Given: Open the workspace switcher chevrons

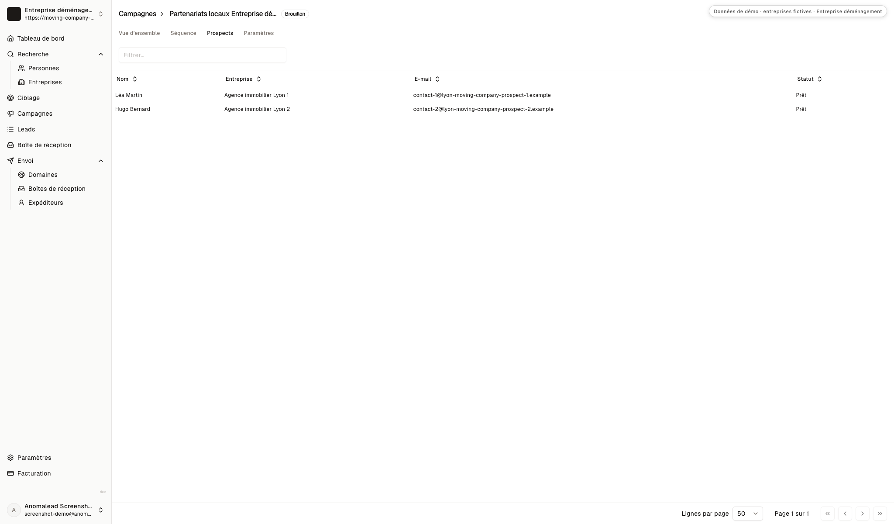Looking at the screenshot, I should (101, 14).
